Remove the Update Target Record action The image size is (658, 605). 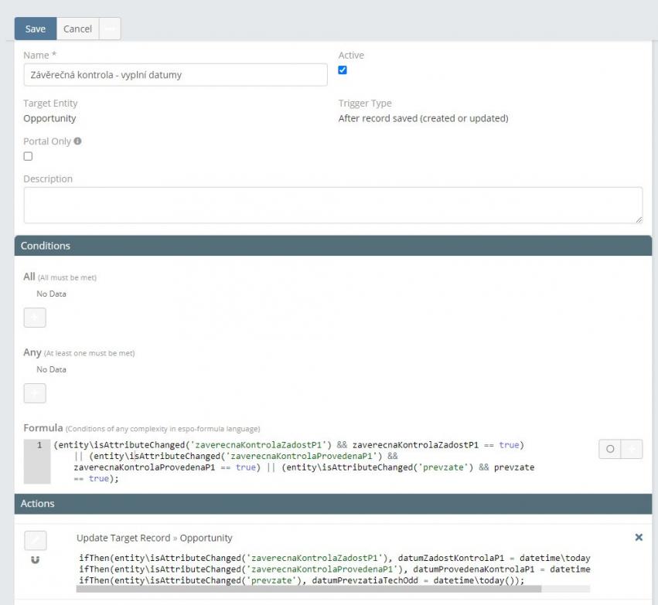pos(638,537)
